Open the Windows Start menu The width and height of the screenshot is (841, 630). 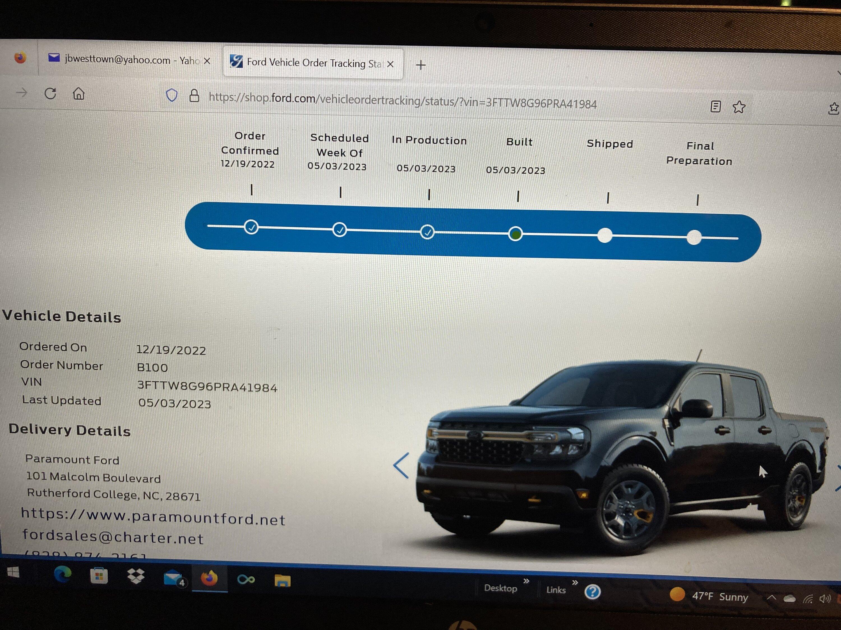tap(13, 572)
